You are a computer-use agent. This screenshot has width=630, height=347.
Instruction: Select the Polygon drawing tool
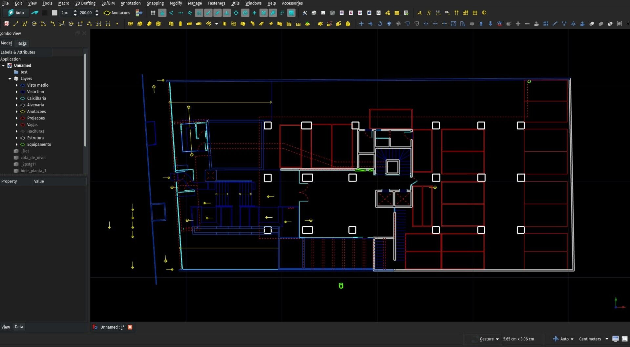[x=71, y=24]
